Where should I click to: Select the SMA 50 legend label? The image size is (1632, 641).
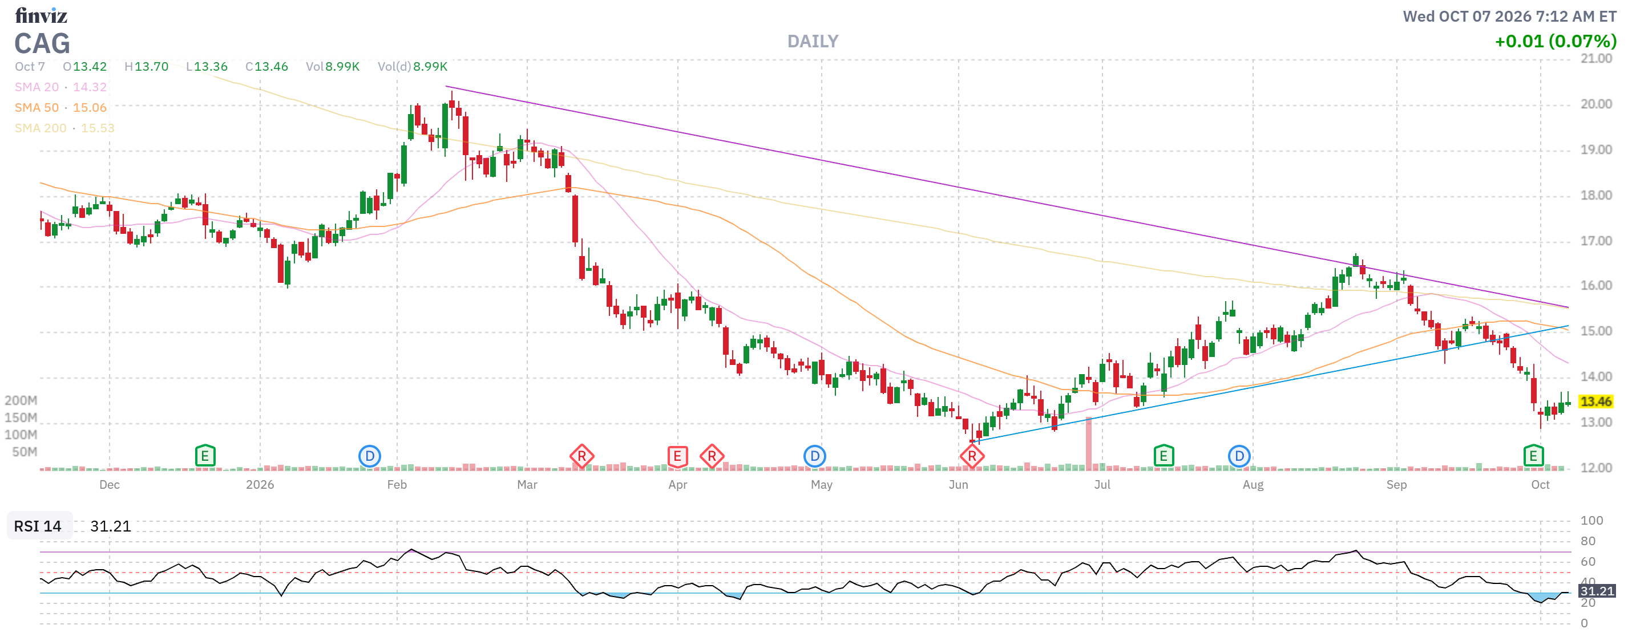coord(37,108)
